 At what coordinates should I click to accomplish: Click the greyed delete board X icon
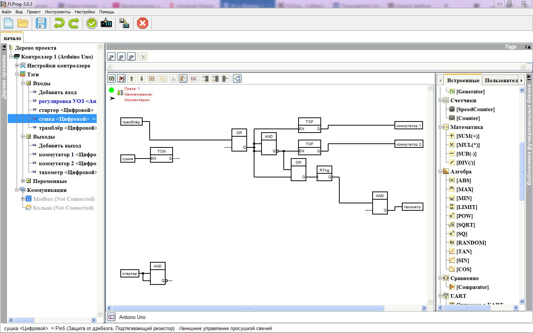(143, 57)
